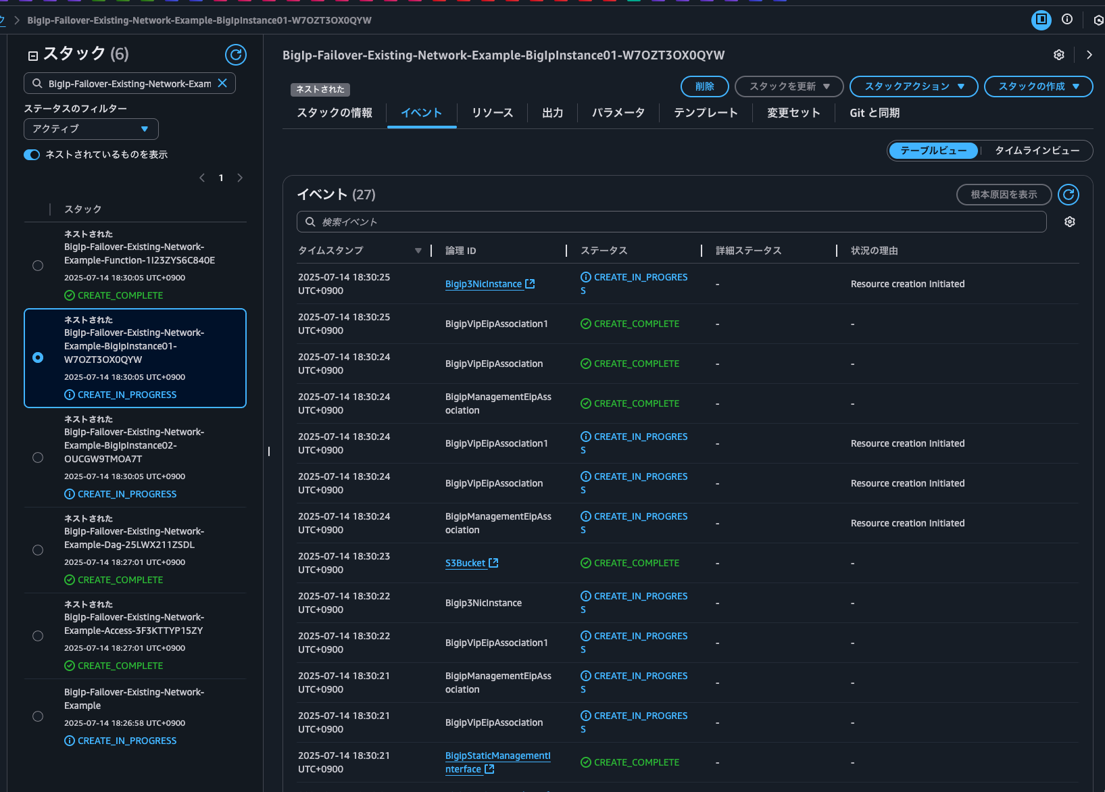Collapse the stacks panel header icon
Image resolution: width=1105 pixels, height=792 pixels.
(32, 56)
